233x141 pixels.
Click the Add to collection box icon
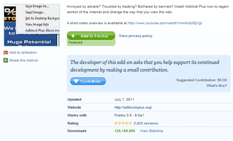tap(6, 53)
